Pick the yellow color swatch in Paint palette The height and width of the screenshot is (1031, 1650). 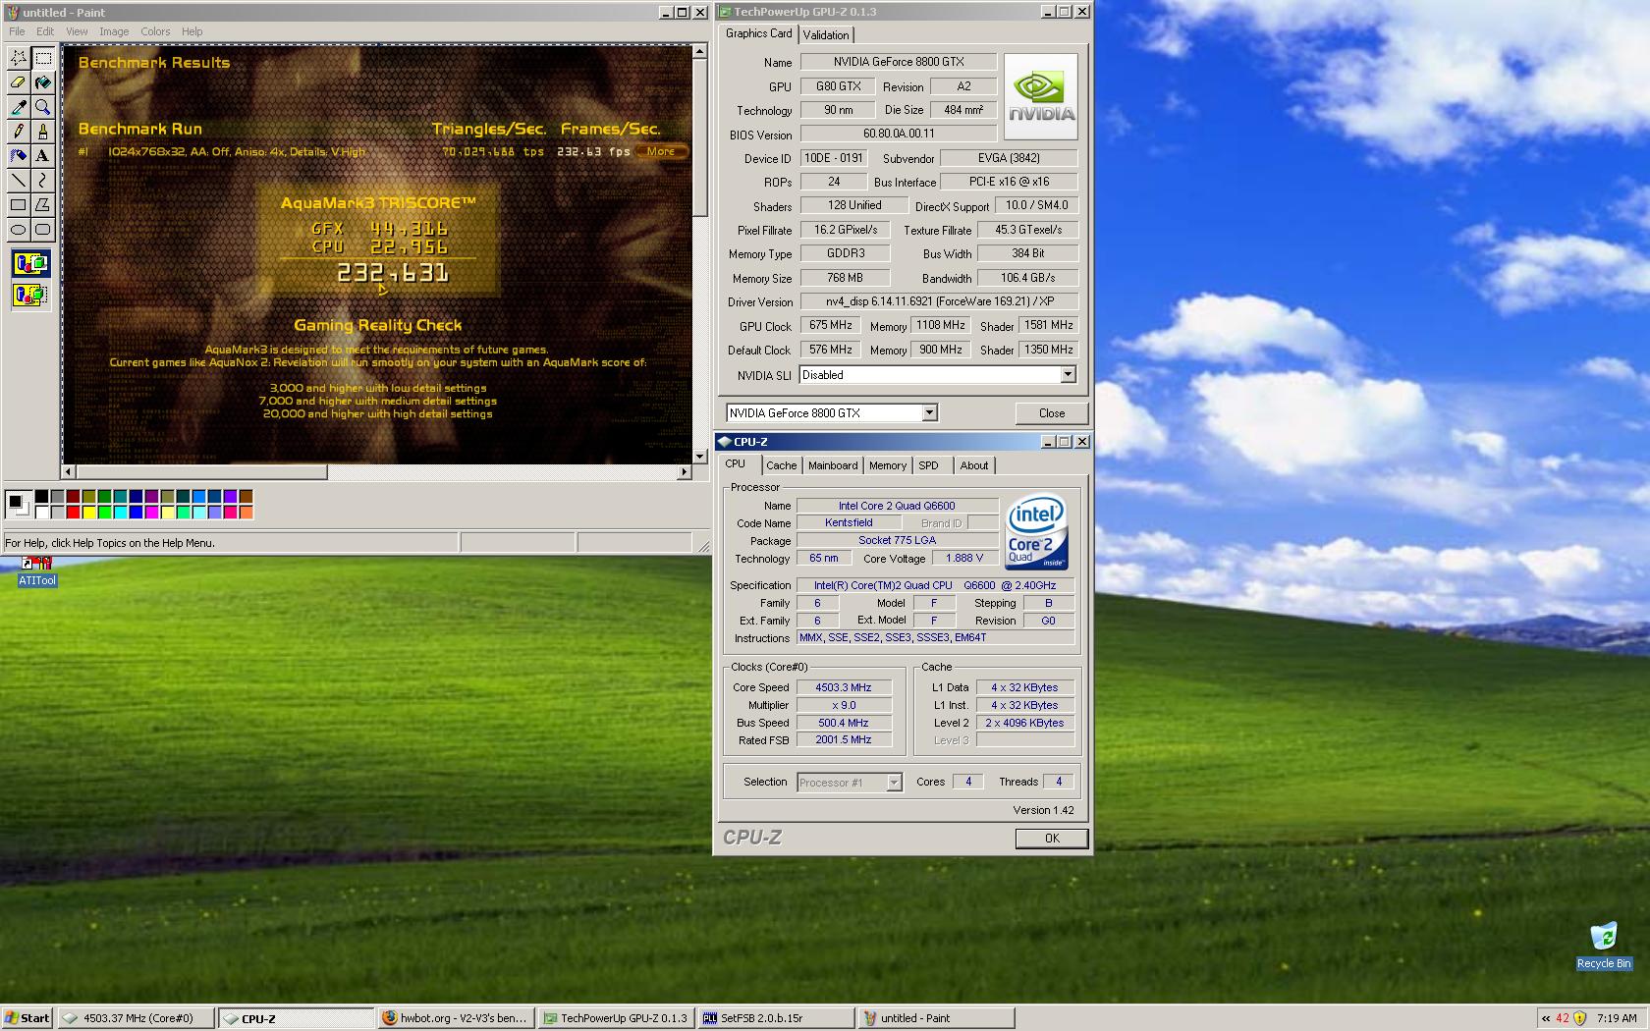click(x=88, y=513)
